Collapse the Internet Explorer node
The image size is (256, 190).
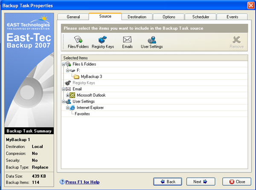pyautogui.click(x=67, y=108)
